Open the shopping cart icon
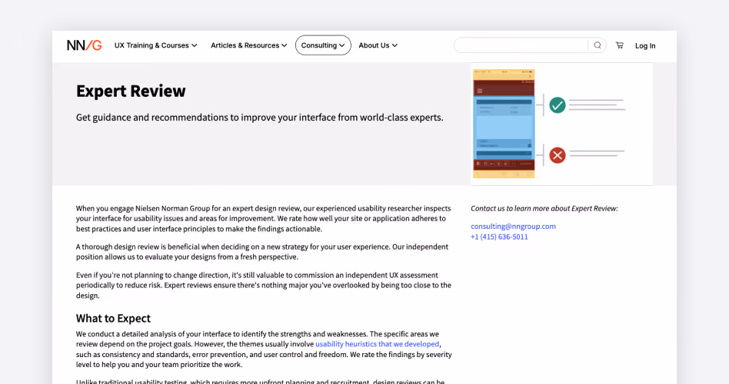This screenshot has width=729, height=384. pyautogui.click(x=620, y=45)
